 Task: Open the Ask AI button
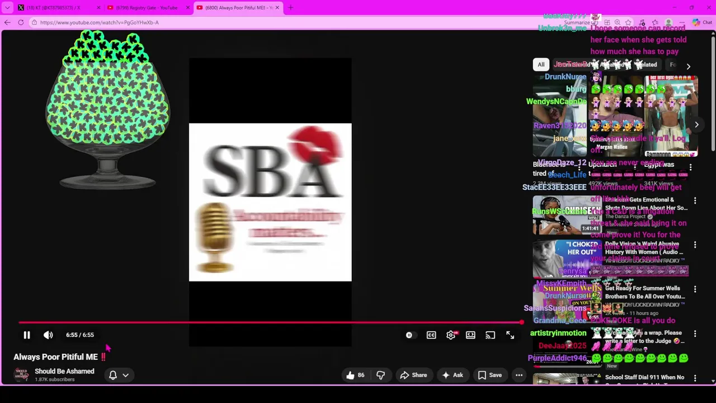coord(453,375)
